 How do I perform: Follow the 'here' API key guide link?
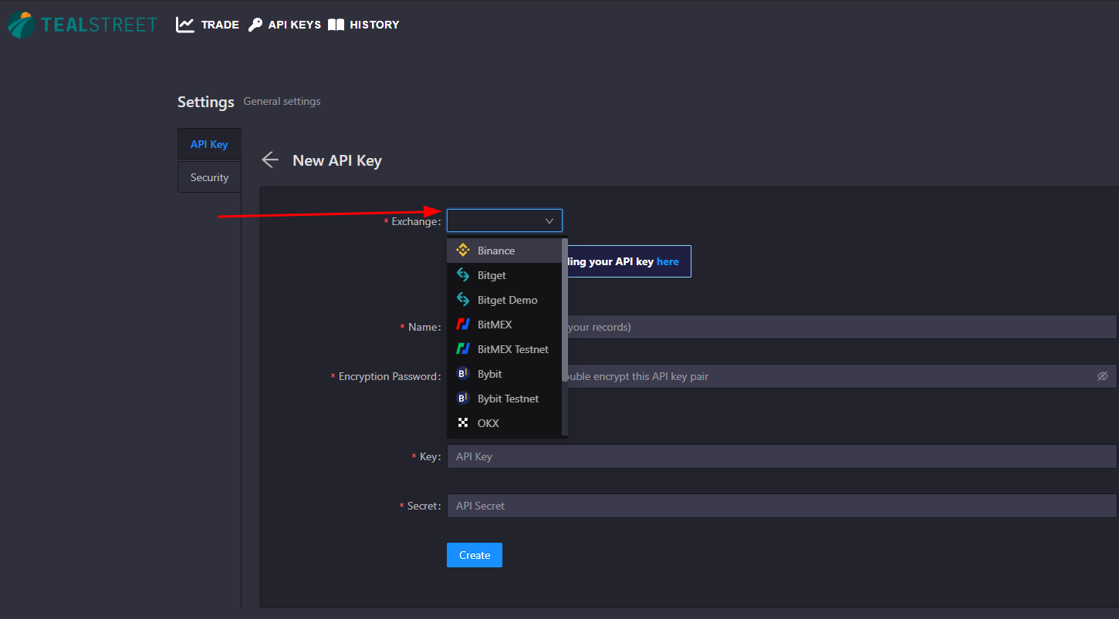tap(668, 261)
